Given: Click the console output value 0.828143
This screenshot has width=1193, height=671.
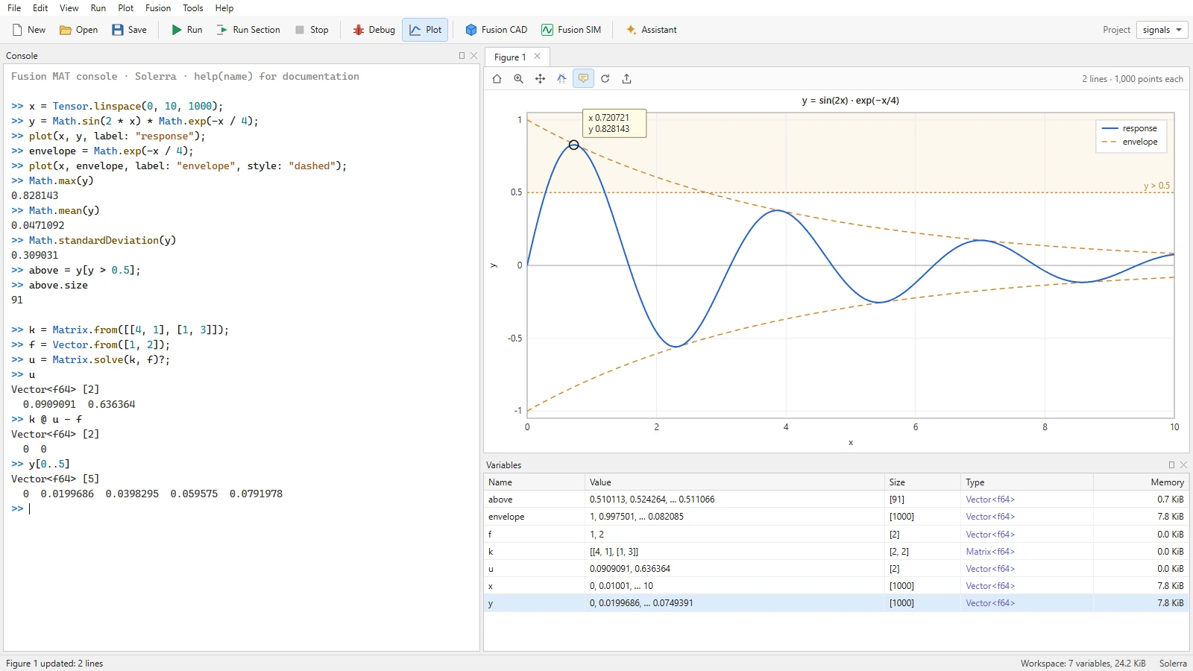Looking at the screenshot, I should pos(34,195).
